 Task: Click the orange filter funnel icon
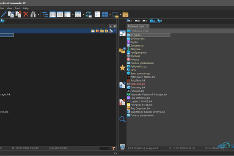point(114,148)
